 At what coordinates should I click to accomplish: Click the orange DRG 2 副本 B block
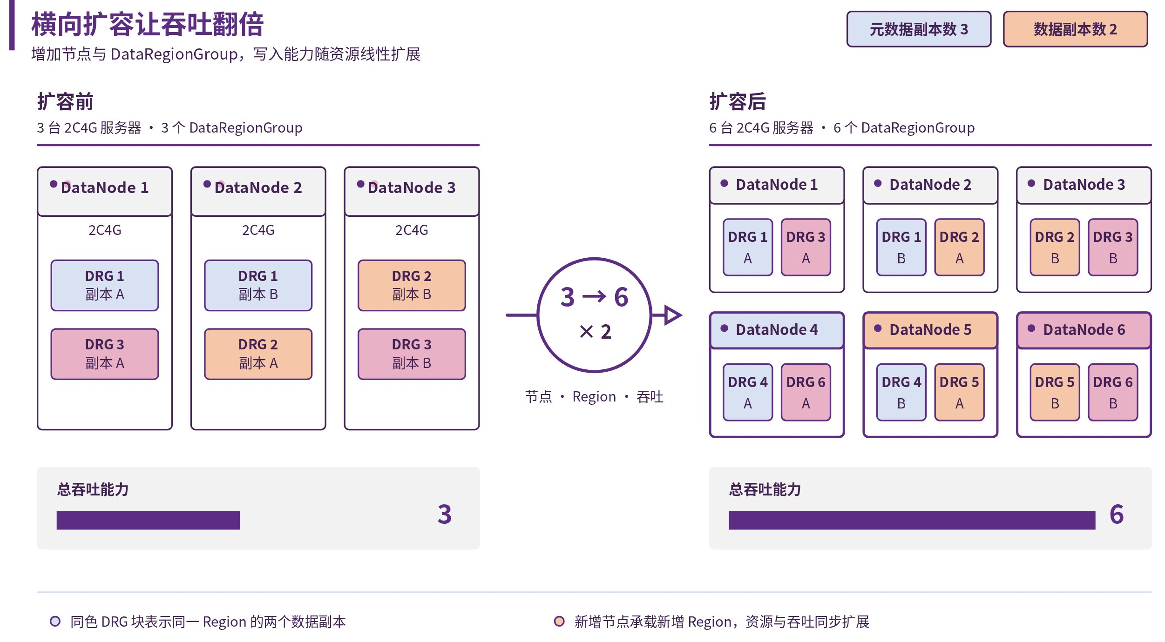[412, 285]
